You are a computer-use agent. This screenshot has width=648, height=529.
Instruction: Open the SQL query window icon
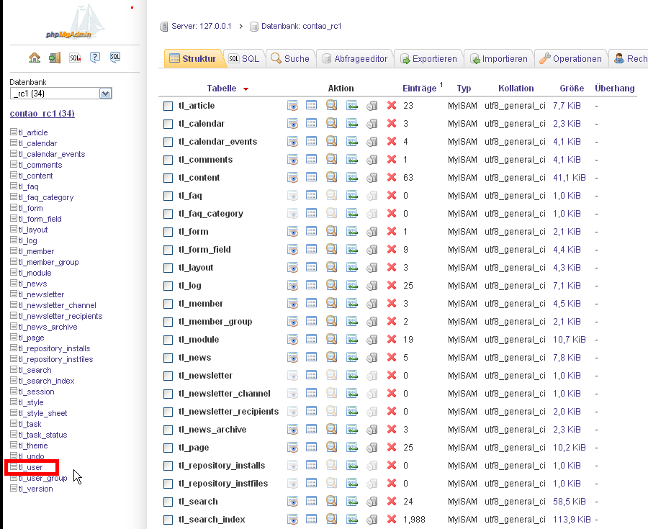115,57
